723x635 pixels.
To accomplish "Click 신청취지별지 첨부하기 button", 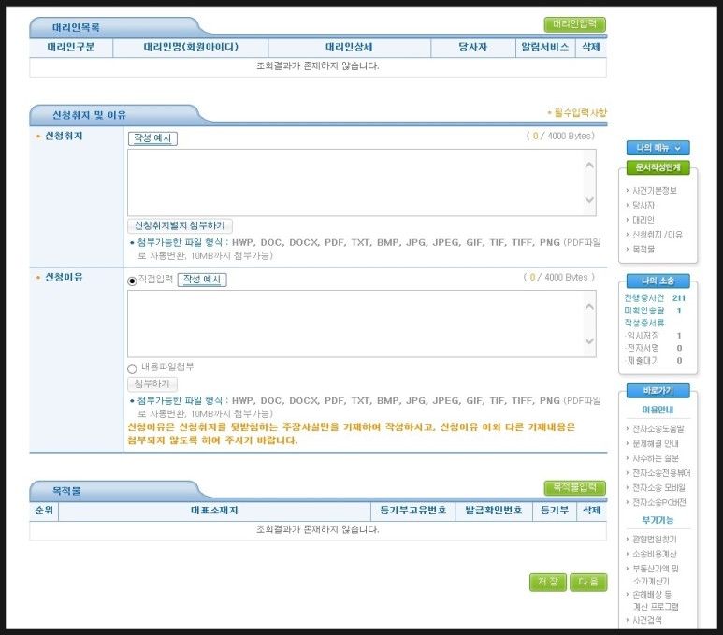I will tap(180, 226).
